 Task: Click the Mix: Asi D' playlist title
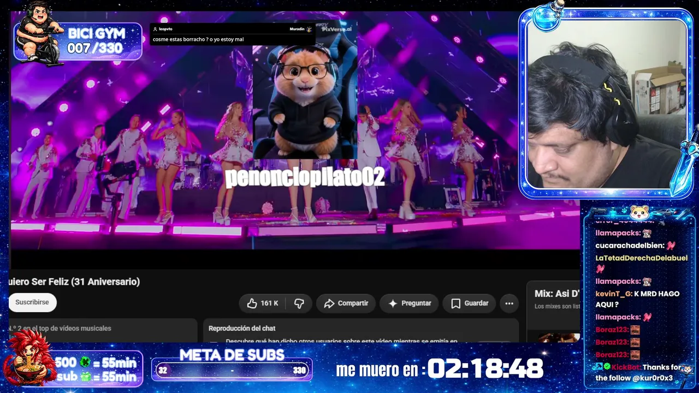[557, 294]
